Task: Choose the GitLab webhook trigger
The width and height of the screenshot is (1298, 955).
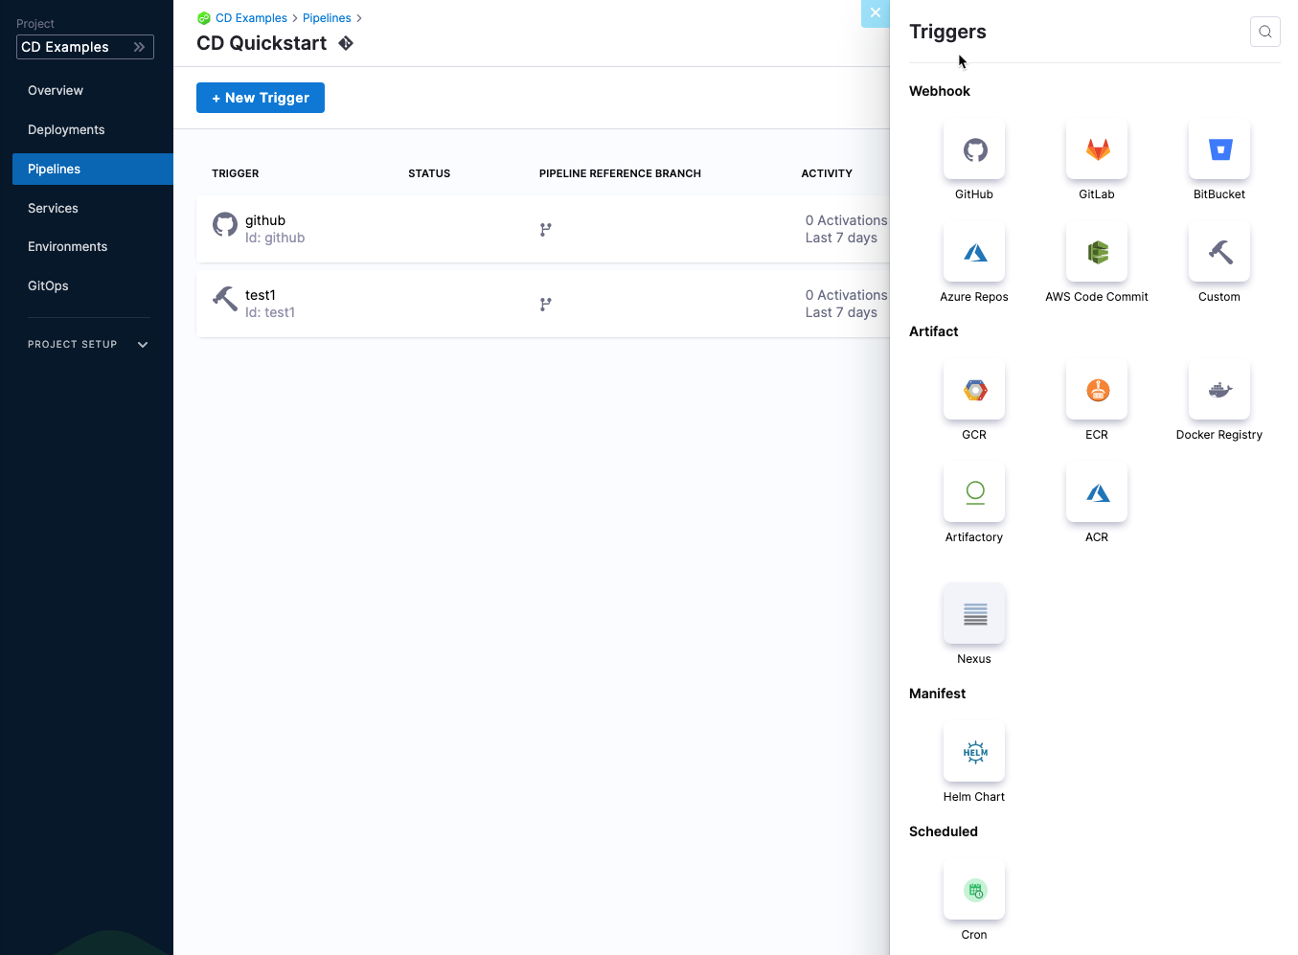Action: pos(1096,150)
